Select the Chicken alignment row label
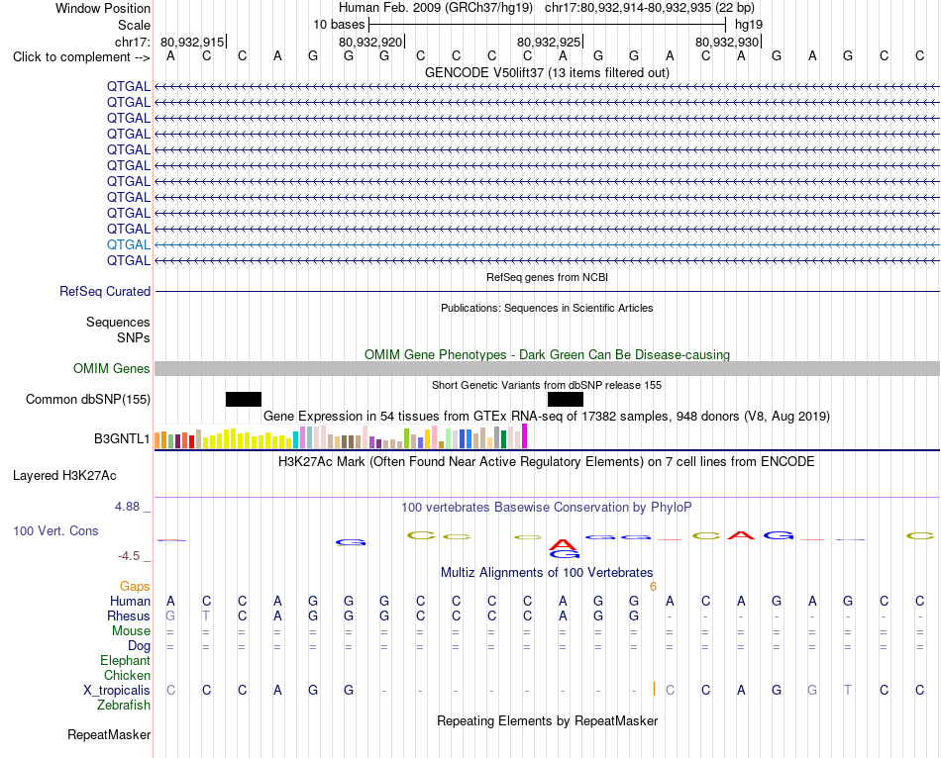This screenshot has height=758, width=941. pyautogui.click(x=127, y=675)
